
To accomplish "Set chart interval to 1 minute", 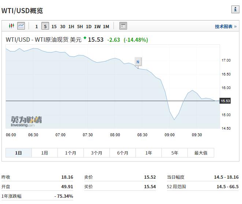I will point(37,26).
